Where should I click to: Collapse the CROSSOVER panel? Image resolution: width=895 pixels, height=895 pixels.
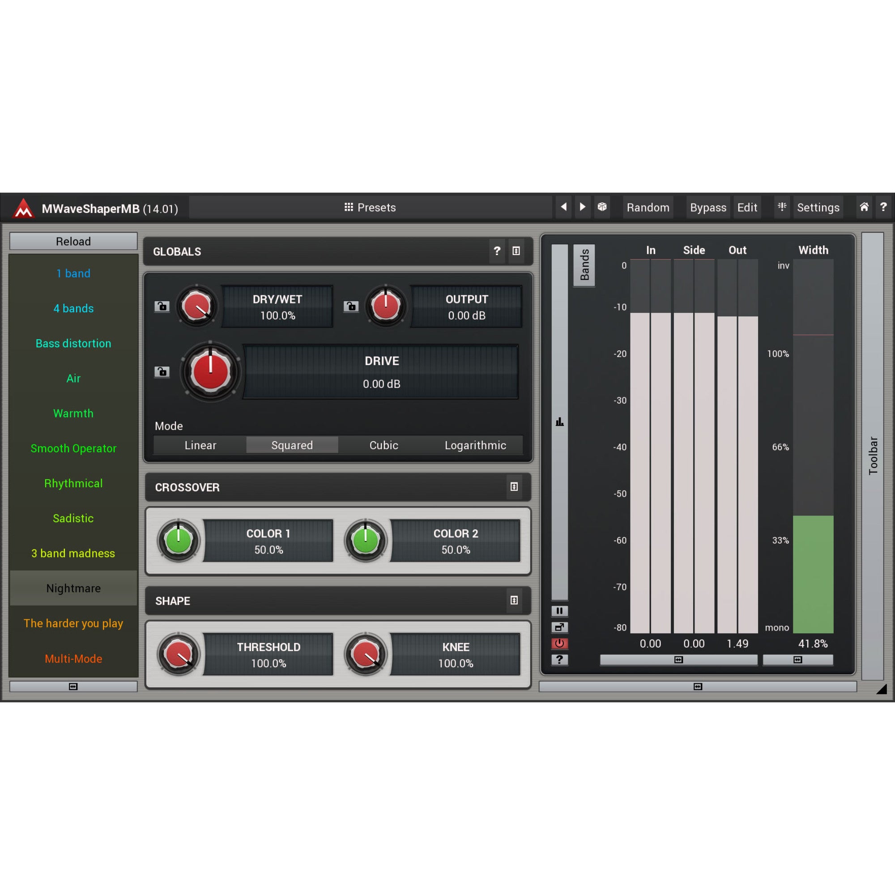coord(514,487)
